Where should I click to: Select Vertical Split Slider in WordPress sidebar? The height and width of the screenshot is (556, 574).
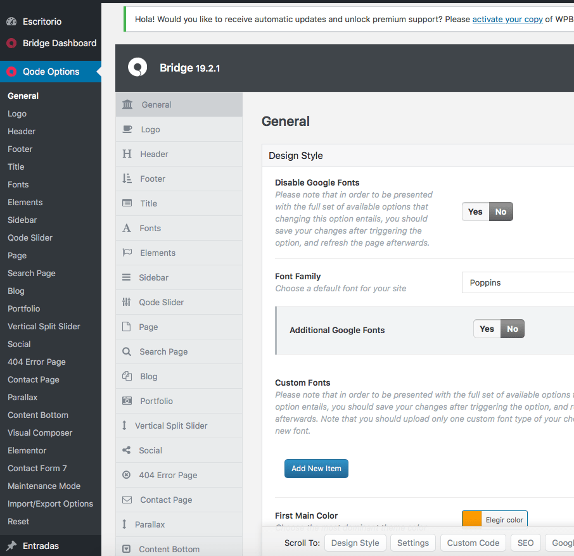(x=44, y=326)
